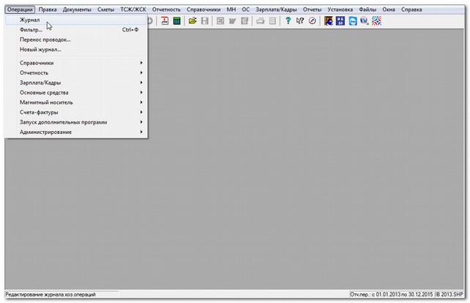Viewport: 470px width, 303px height.
Task: Open help with the green question mark
Action: [288, 21]
